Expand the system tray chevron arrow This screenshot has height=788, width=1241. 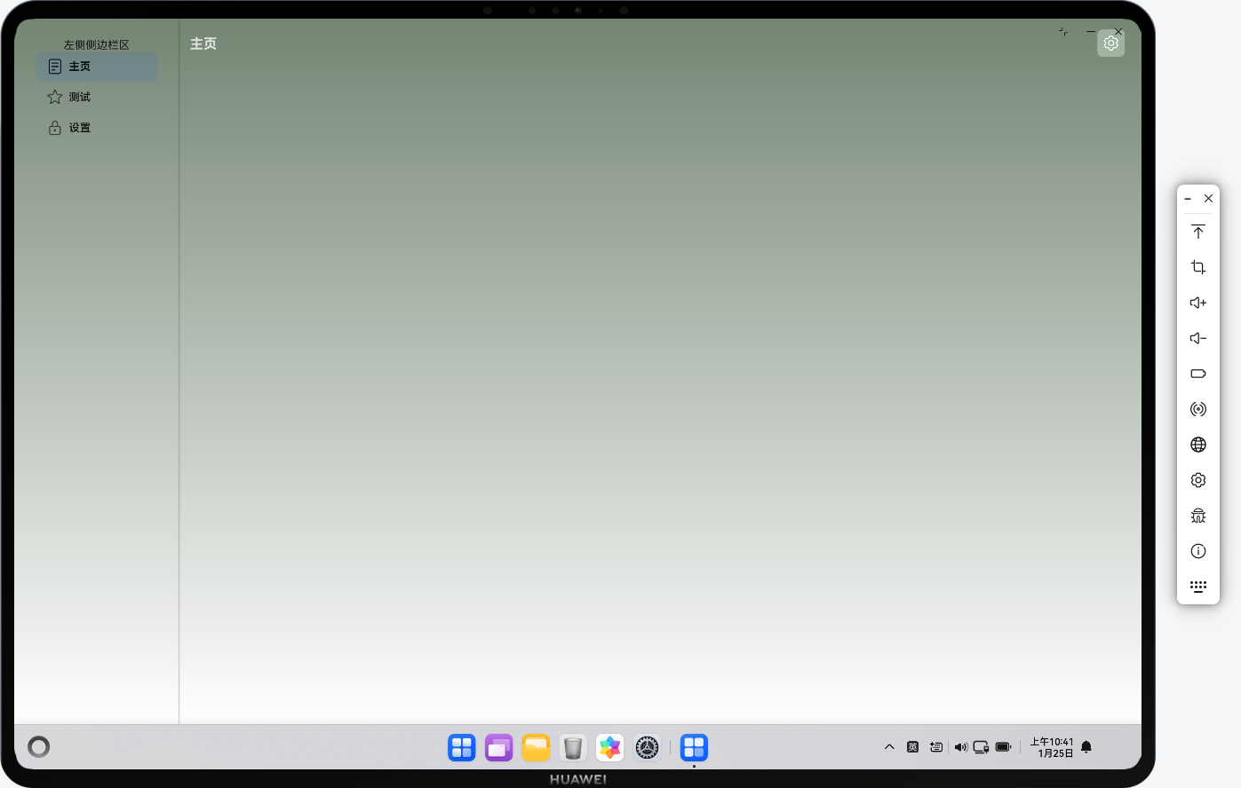point(889,747)
